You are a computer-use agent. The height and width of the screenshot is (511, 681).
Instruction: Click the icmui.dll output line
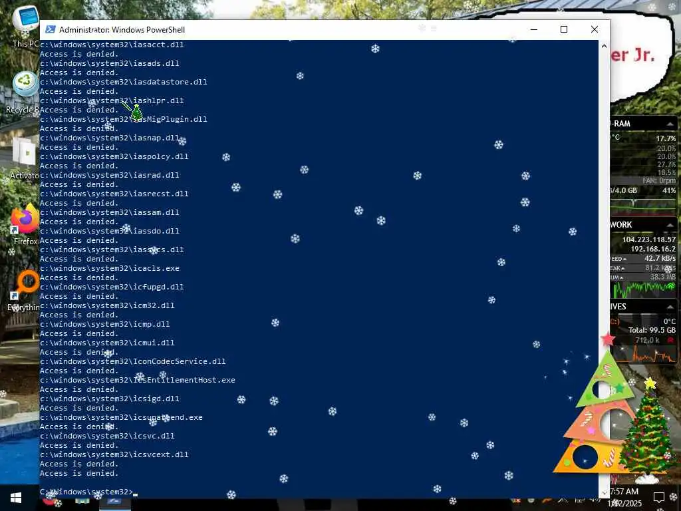107,343
